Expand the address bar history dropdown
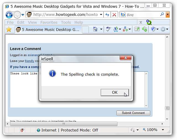This screenshot has width=177, height=140. click(101, 15)
